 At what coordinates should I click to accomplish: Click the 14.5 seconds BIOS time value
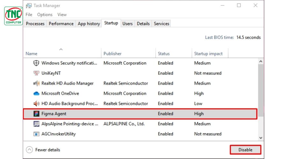pyautogui.click(x=248, y=37)
